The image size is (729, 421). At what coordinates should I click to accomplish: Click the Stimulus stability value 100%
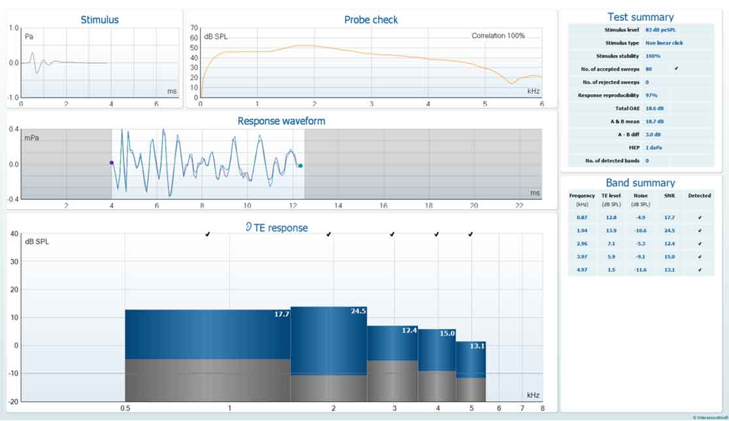tap(653, 56)
